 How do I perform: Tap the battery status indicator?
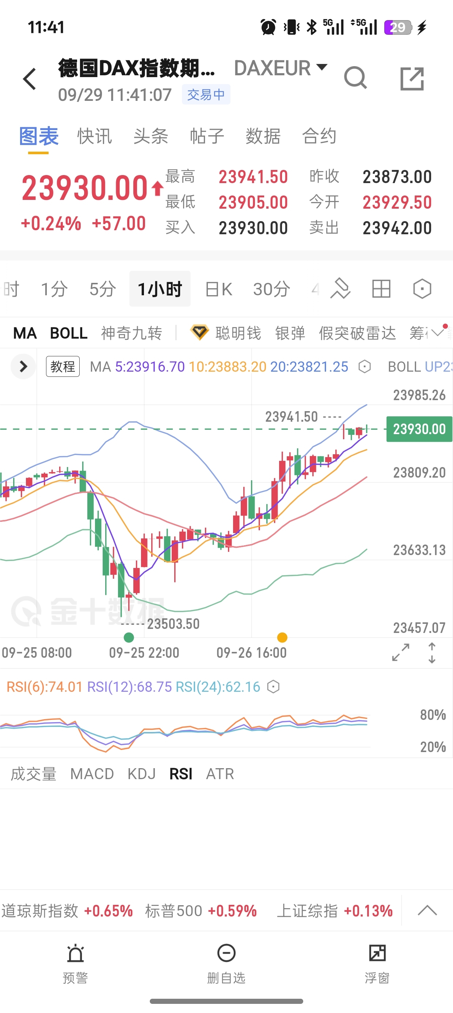[x=398, y=27]
